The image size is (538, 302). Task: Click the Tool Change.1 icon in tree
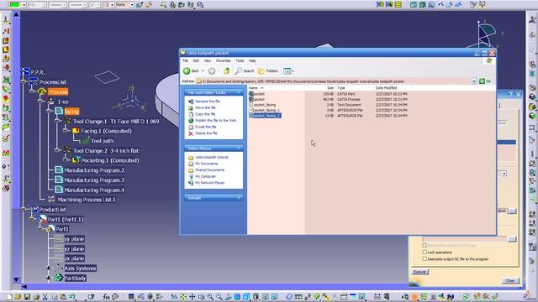pos(67,121)
